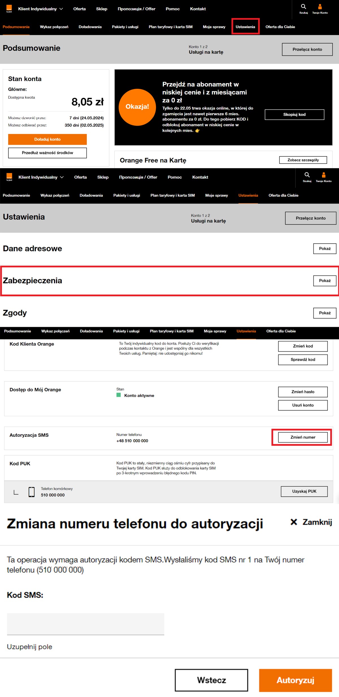The width and height of the screenshot is (339, 697).
Task: Click into the Kod SMS input field
Action: tap(85, 624)
